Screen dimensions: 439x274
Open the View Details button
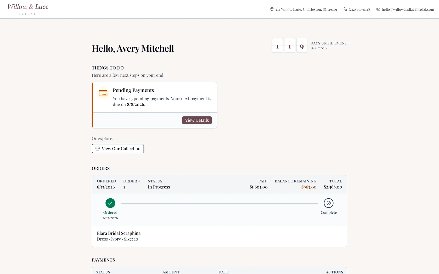tap(197, 120)
